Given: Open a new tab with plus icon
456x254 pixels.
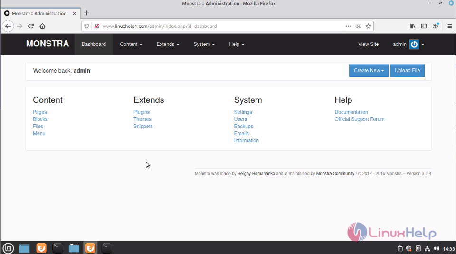Looking at the screenshot, I should [86, 13].
